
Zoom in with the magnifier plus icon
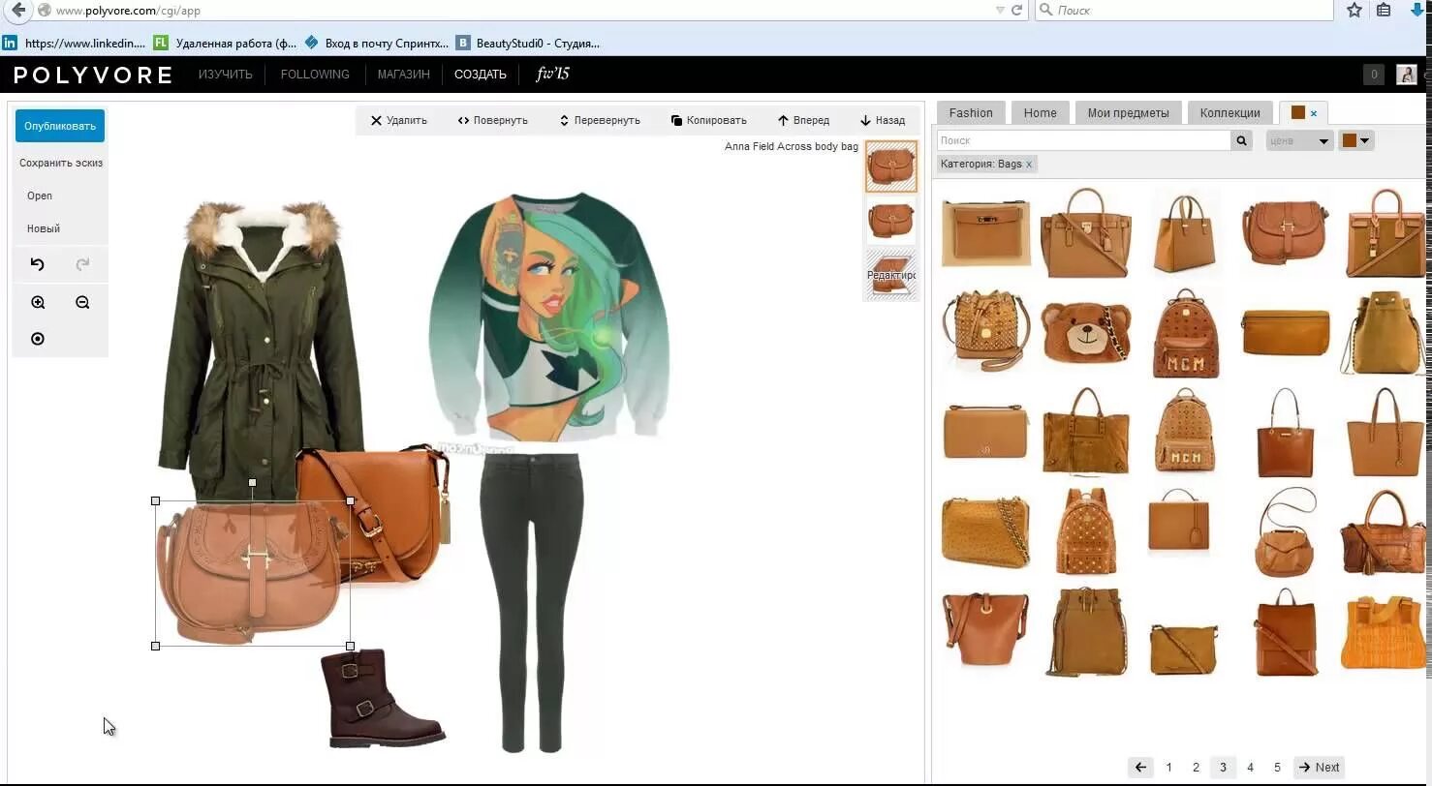click(38, 302)
